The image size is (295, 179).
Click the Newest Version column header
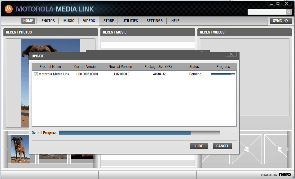coord(120,67)
